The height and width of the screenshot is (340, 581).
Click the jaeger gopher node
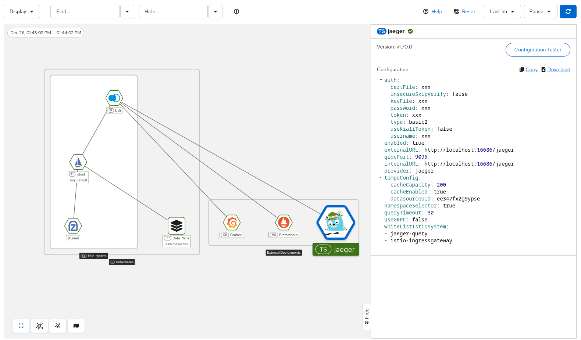[336, 223]
